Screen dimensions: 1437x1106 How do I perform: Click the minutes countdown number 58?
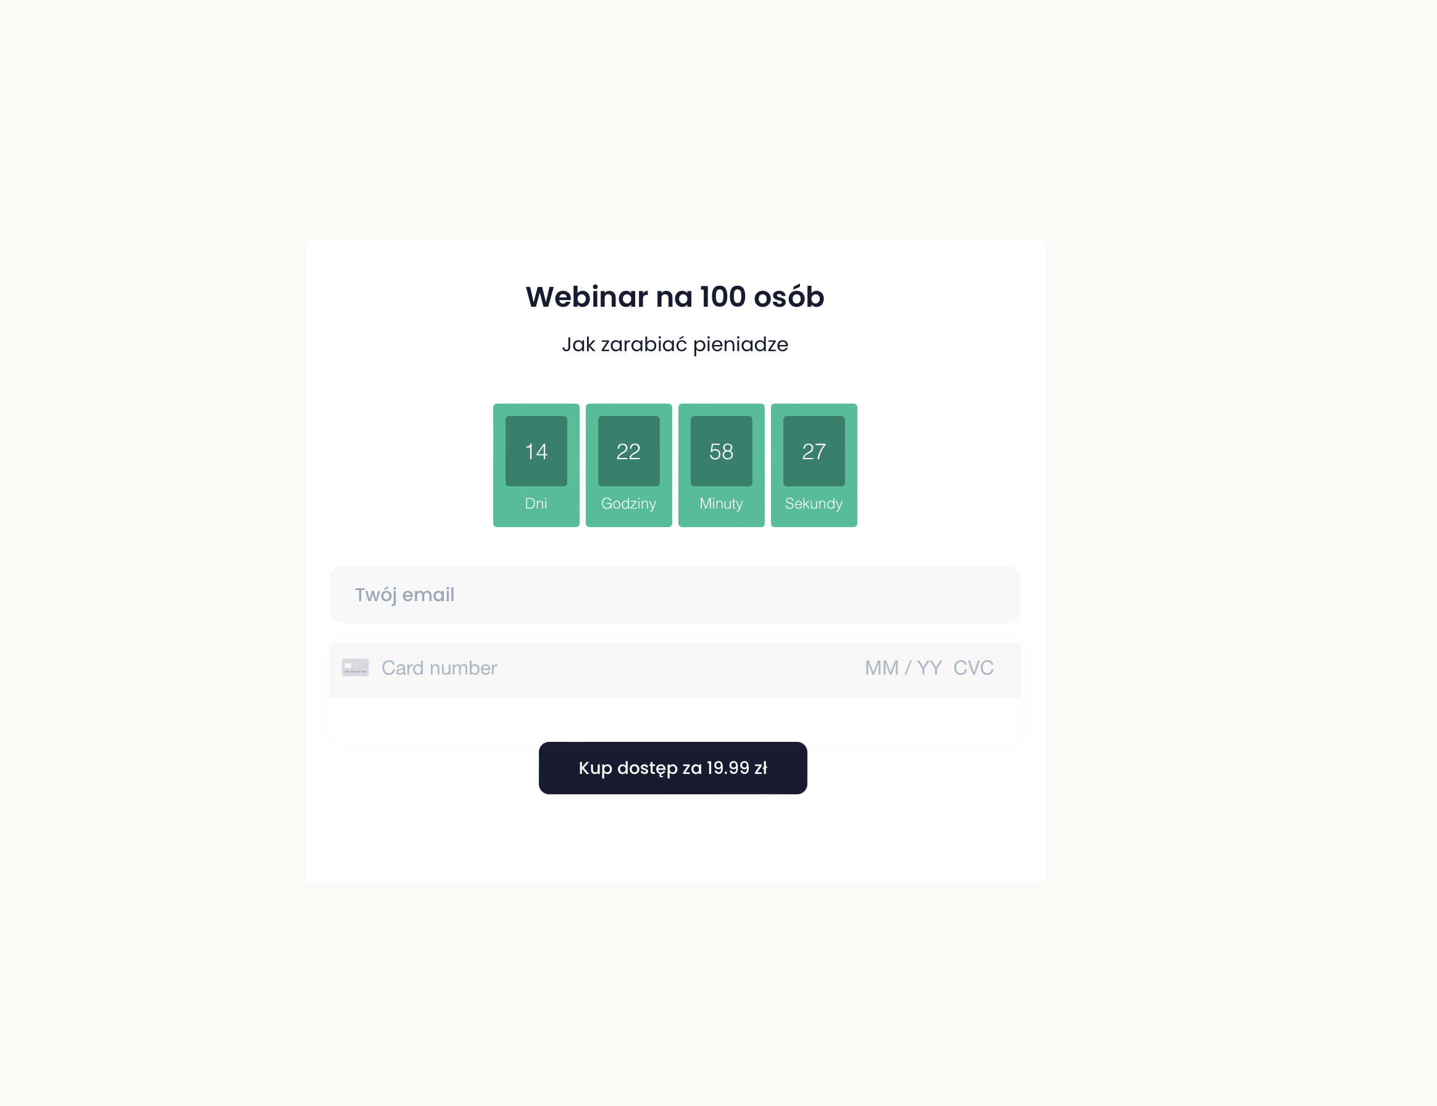721,451
